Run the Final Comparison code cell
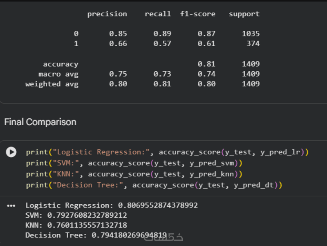This screenshot has height=246, width=327. [x=11, y=152]
